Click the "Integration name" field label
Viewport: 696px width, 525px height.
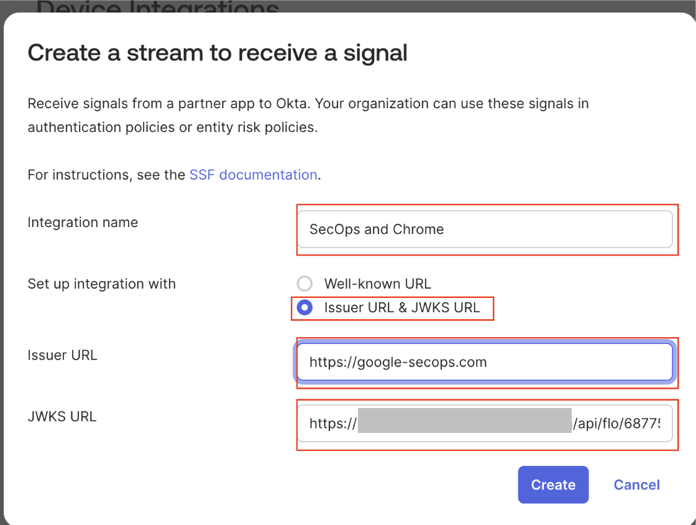click(83, 222)
